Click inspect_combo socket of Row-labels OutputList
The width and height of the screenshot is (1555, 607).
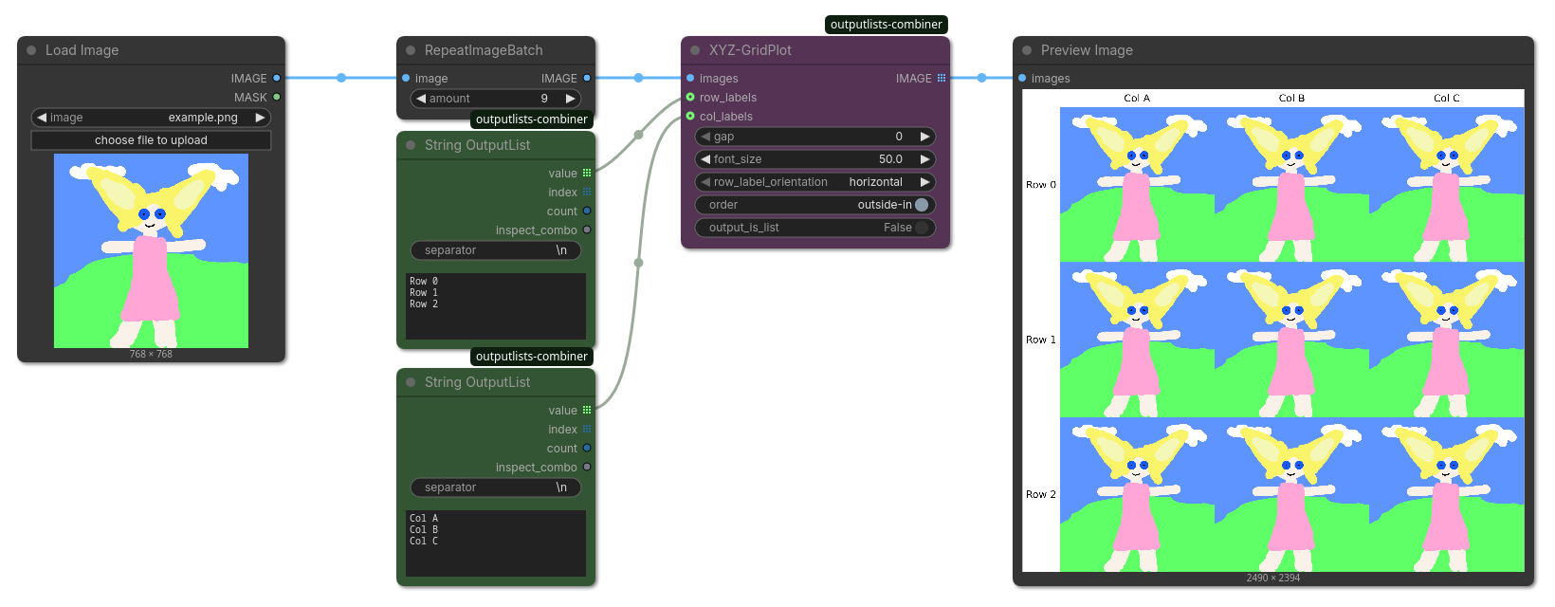tap(587, 230)
